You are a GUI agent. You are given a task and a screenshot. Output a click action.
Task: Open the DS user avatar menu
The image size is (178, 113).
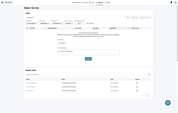[x=176, y=2]
